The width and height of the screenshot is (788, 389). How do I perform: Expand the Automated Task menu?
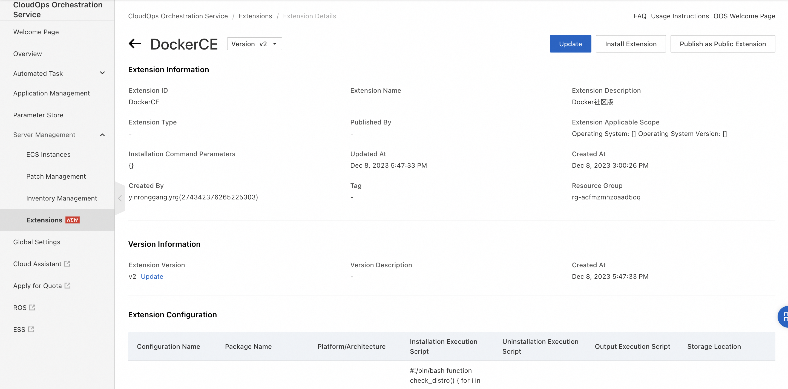click(102, 73)
